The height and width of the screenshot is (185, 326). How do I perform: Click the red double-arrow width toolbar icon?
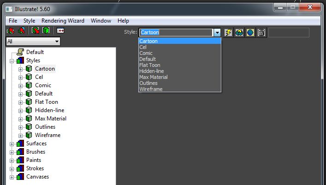click(x=60, y=30)
